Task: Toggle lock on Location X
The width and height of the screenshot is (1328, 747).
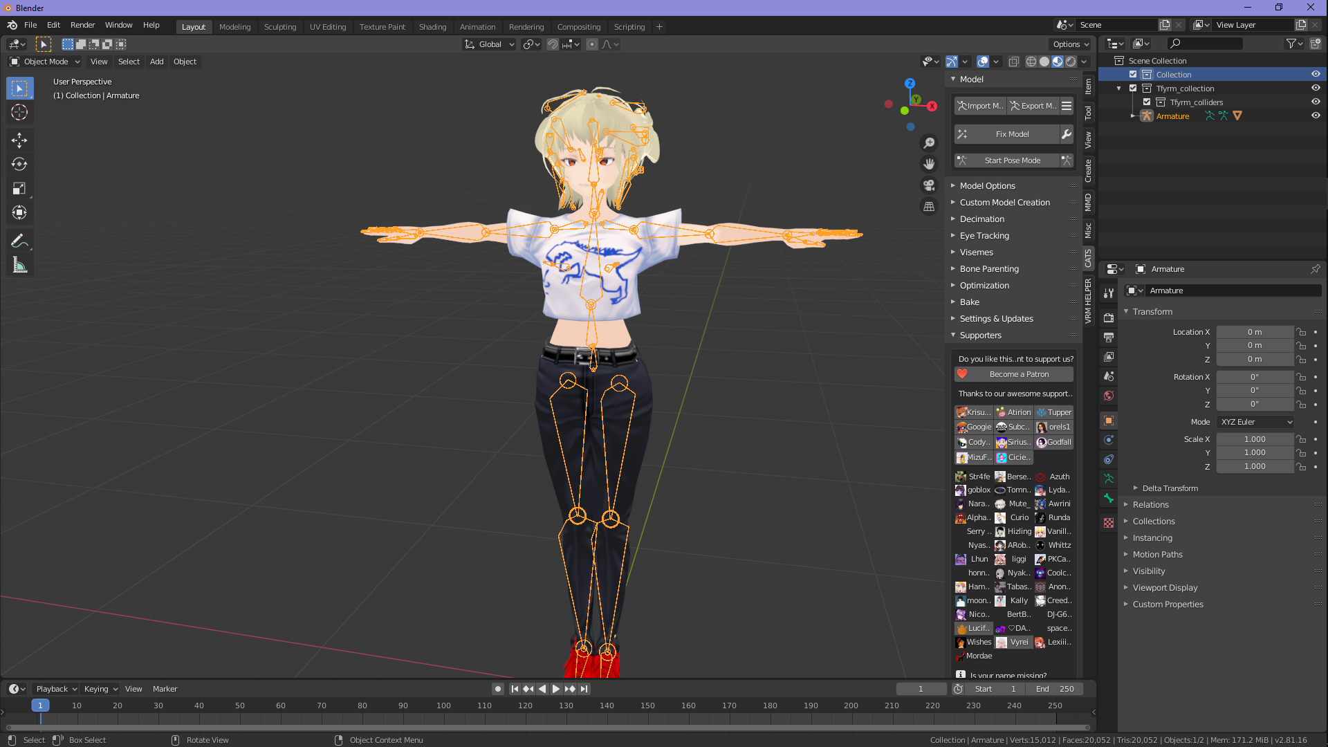Action: click(1301, 332)
